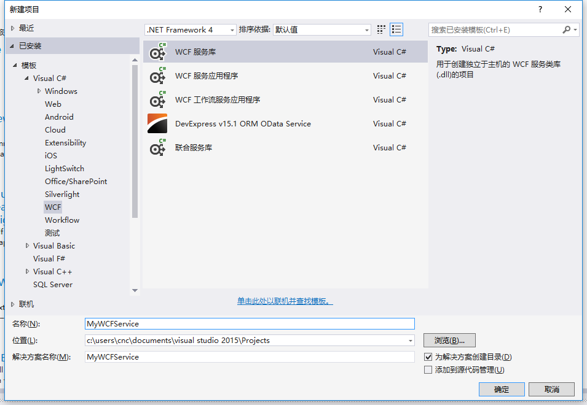
Task: Select Office/SharePoint in template tree
Action: 76,181
